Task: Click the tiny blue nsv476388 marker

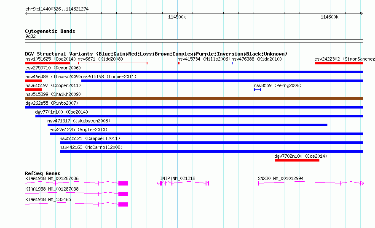Action: coord(232,63)
